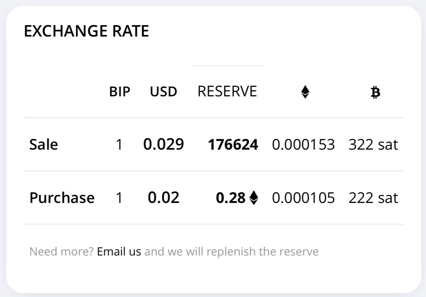Click the Purchase row label

[62, 198]
